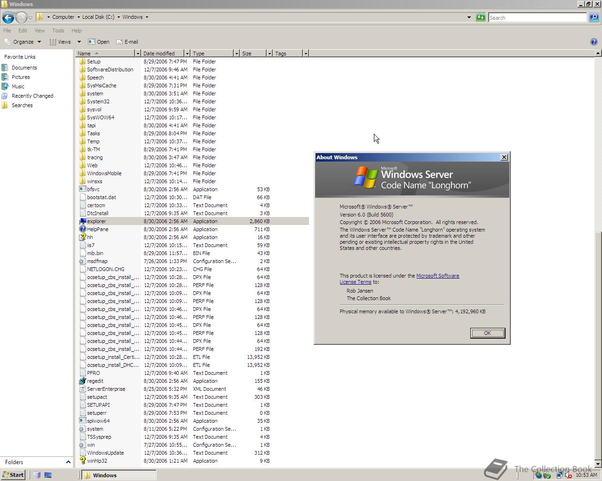Click the Show Desktop quick launch icon

(x=48, y=475)
